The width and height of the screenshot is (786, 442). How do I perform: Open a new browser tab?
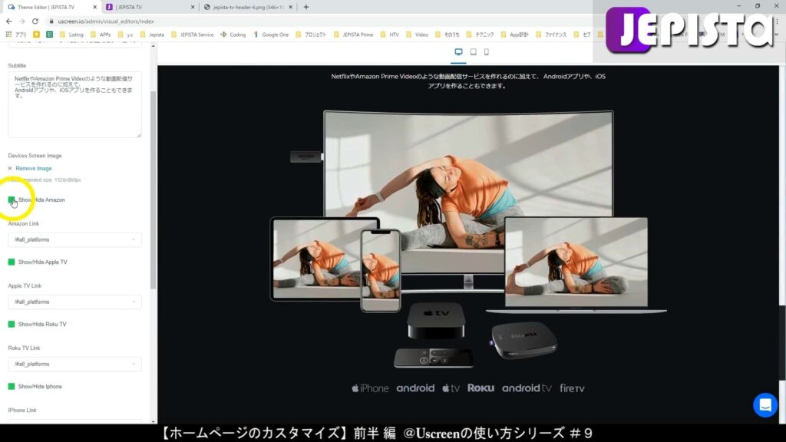(305, 7)
